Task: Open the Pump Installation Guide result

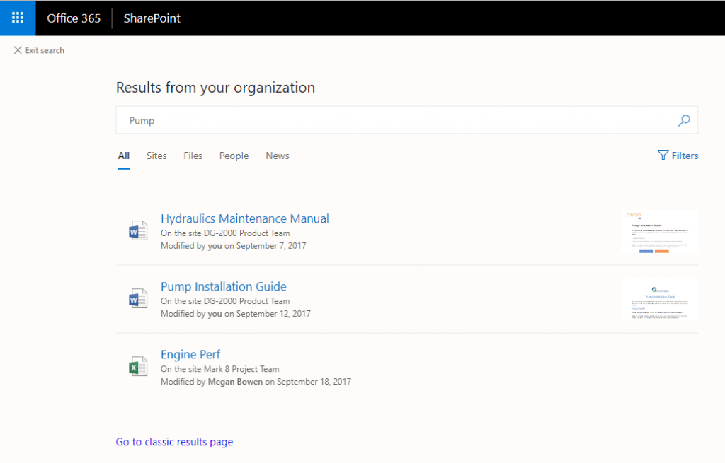Action: [223, 286]
